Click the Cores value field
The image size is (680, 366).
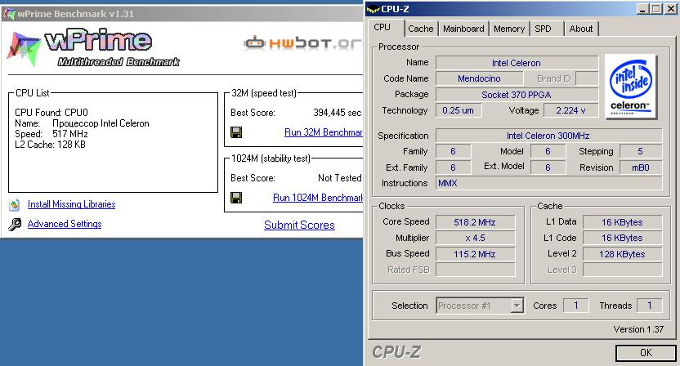point(576,306)
